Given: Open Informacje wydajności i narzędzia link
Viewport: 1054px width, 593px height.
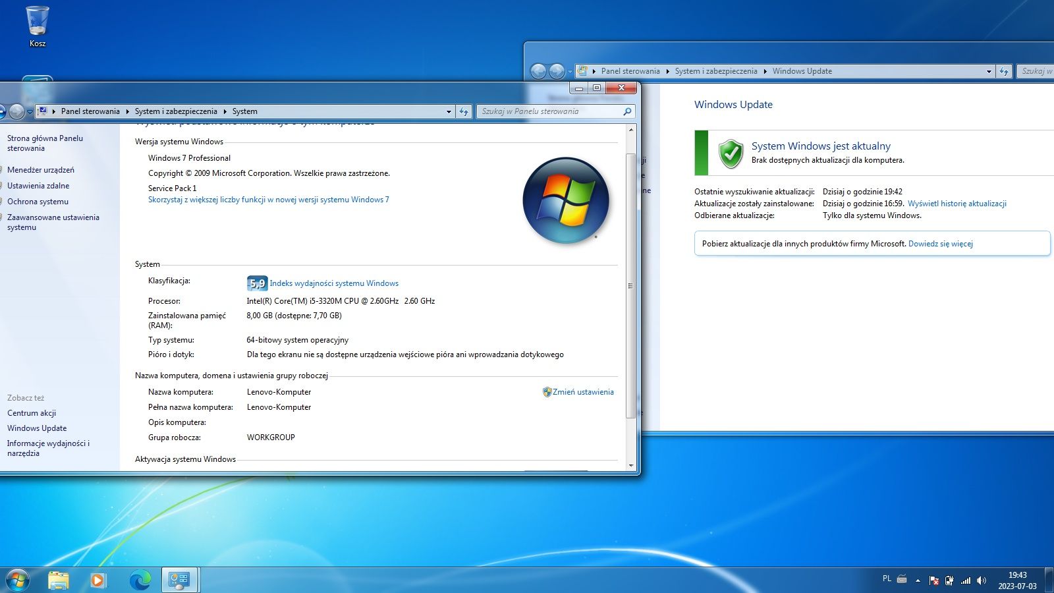Looking at the screenshot, I should pos(48,448).
